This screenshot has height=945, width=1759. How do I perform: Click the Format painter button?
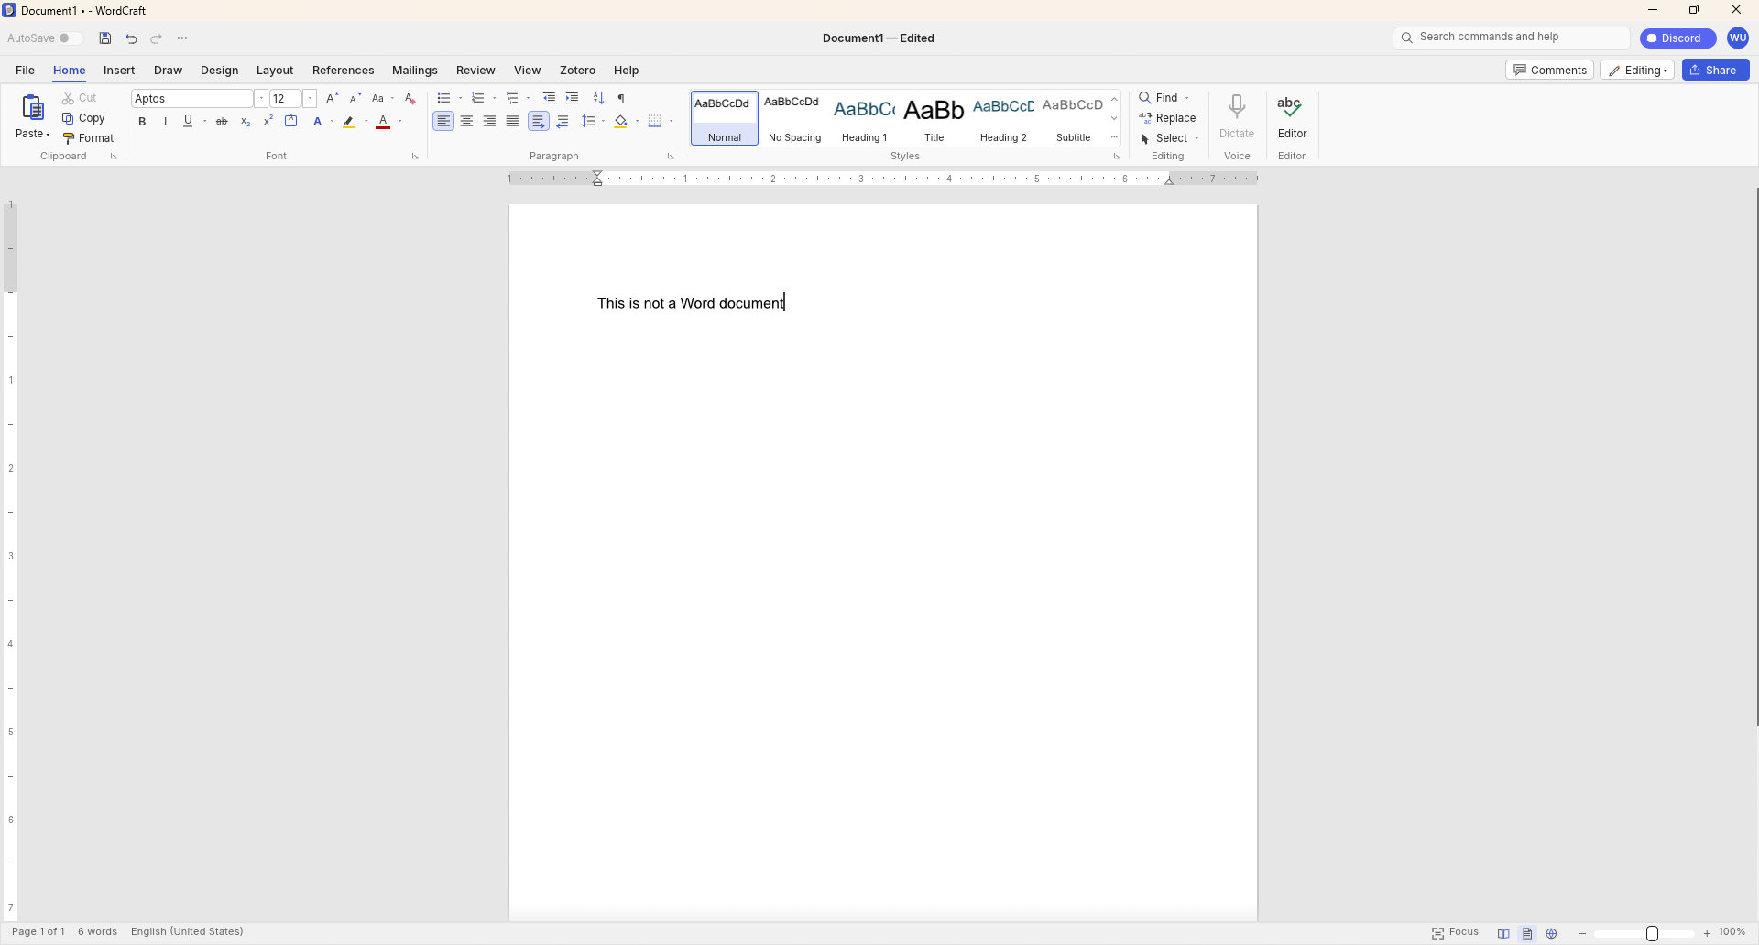[x=88, y=138]
